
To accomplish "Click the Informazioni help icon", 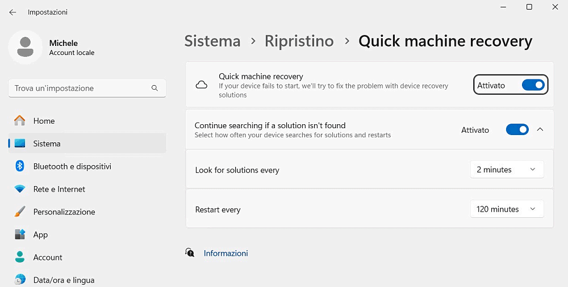I will (x=190, y=253).
